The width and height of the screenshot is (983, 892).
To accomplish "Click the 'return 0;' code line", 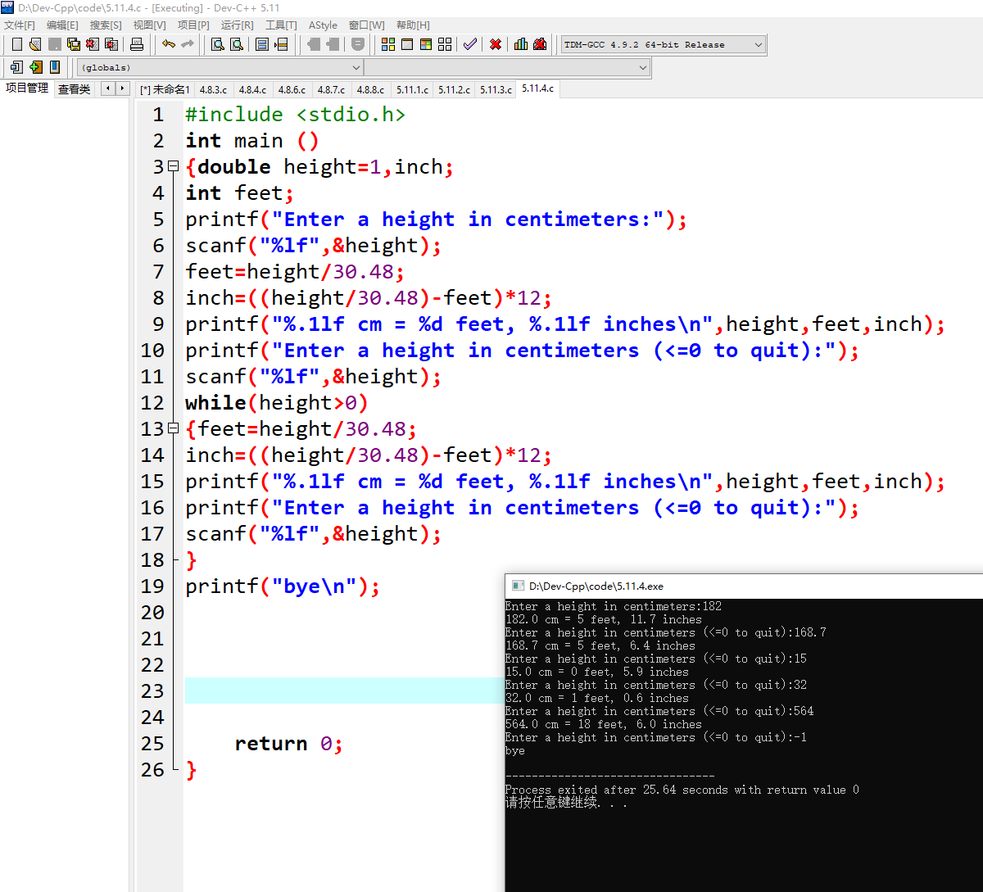I will click(288, 743).
